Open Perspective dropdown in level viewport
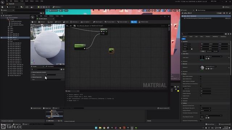The image size is (232, 130). pyautogui.click(x=53, y=10)
